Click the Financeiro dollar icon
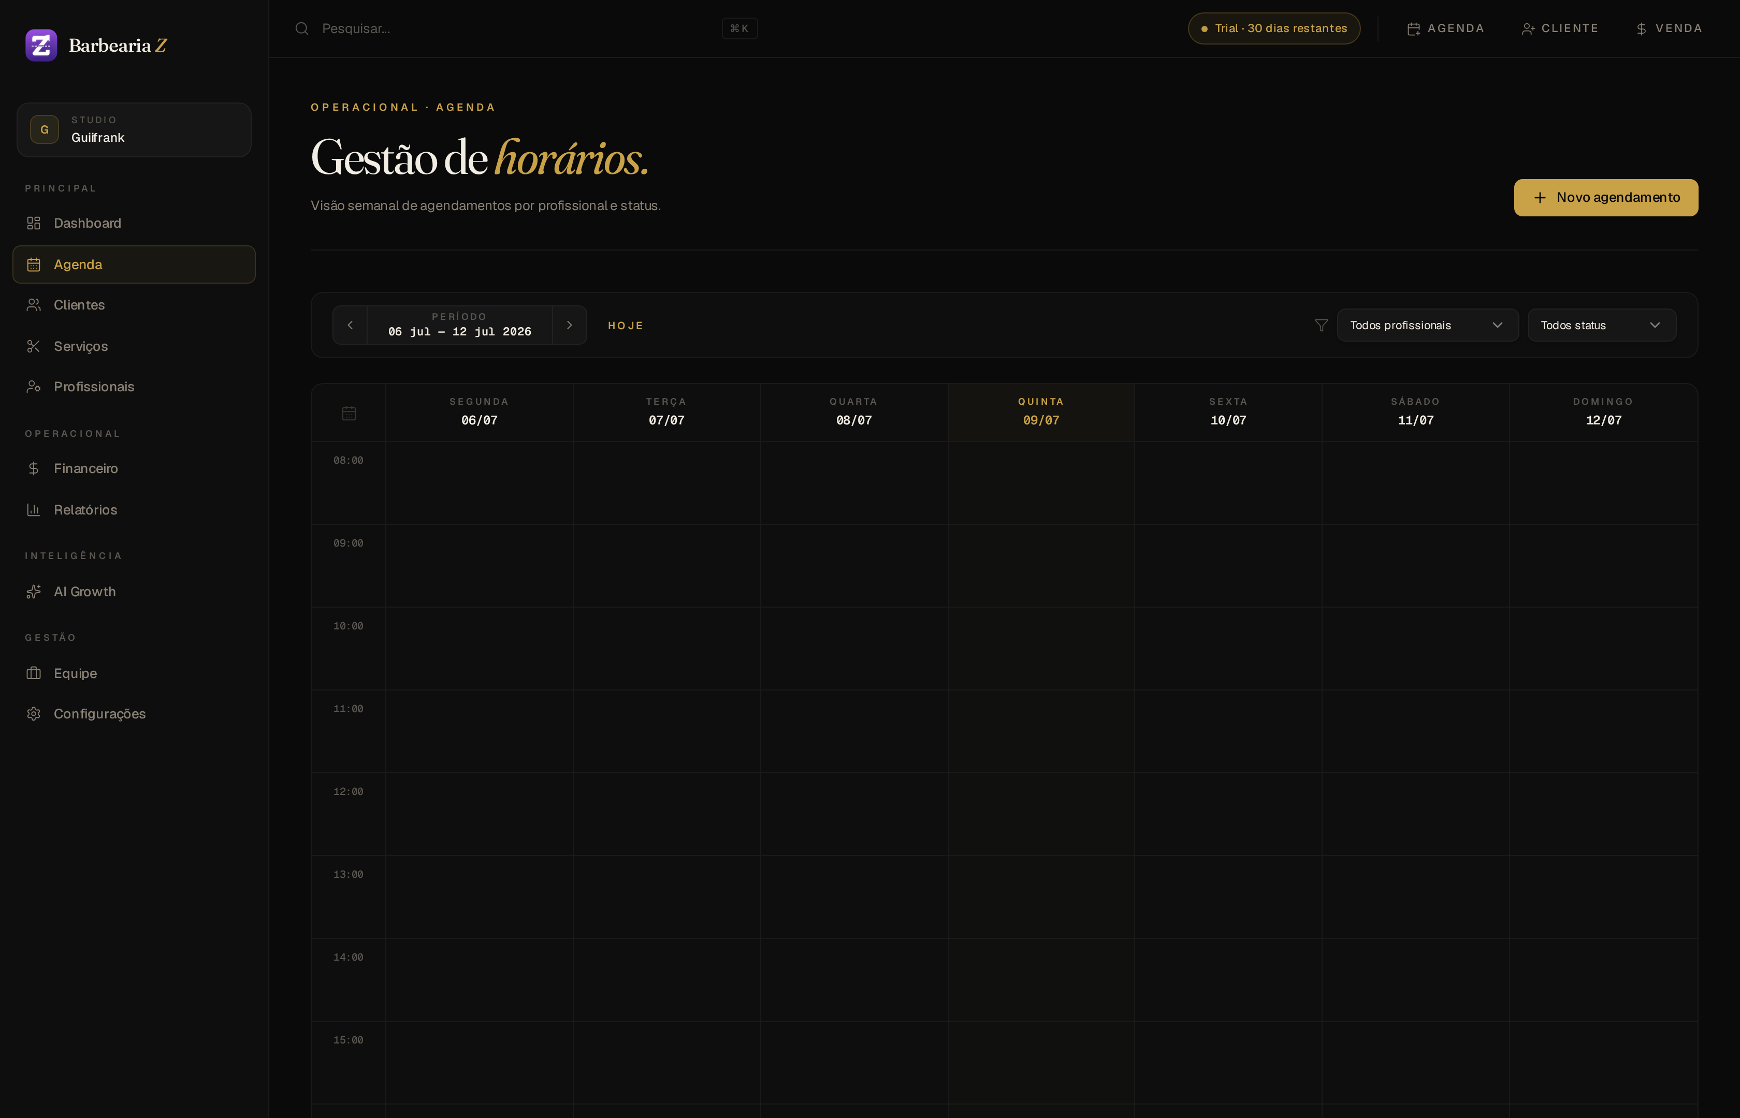The height and width of the screenshot is (1118, 1740). click(x=34, y=468)
